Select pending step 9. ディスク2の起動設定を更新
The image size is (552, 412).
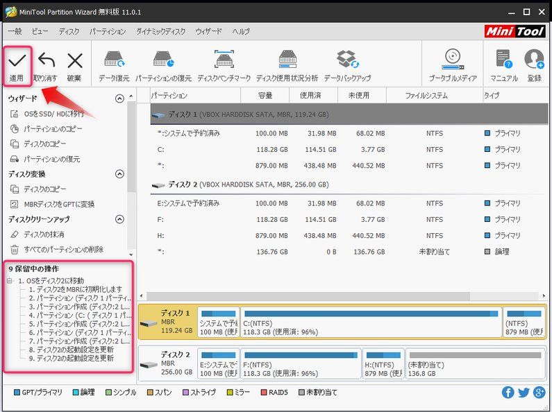click(71, 358)
